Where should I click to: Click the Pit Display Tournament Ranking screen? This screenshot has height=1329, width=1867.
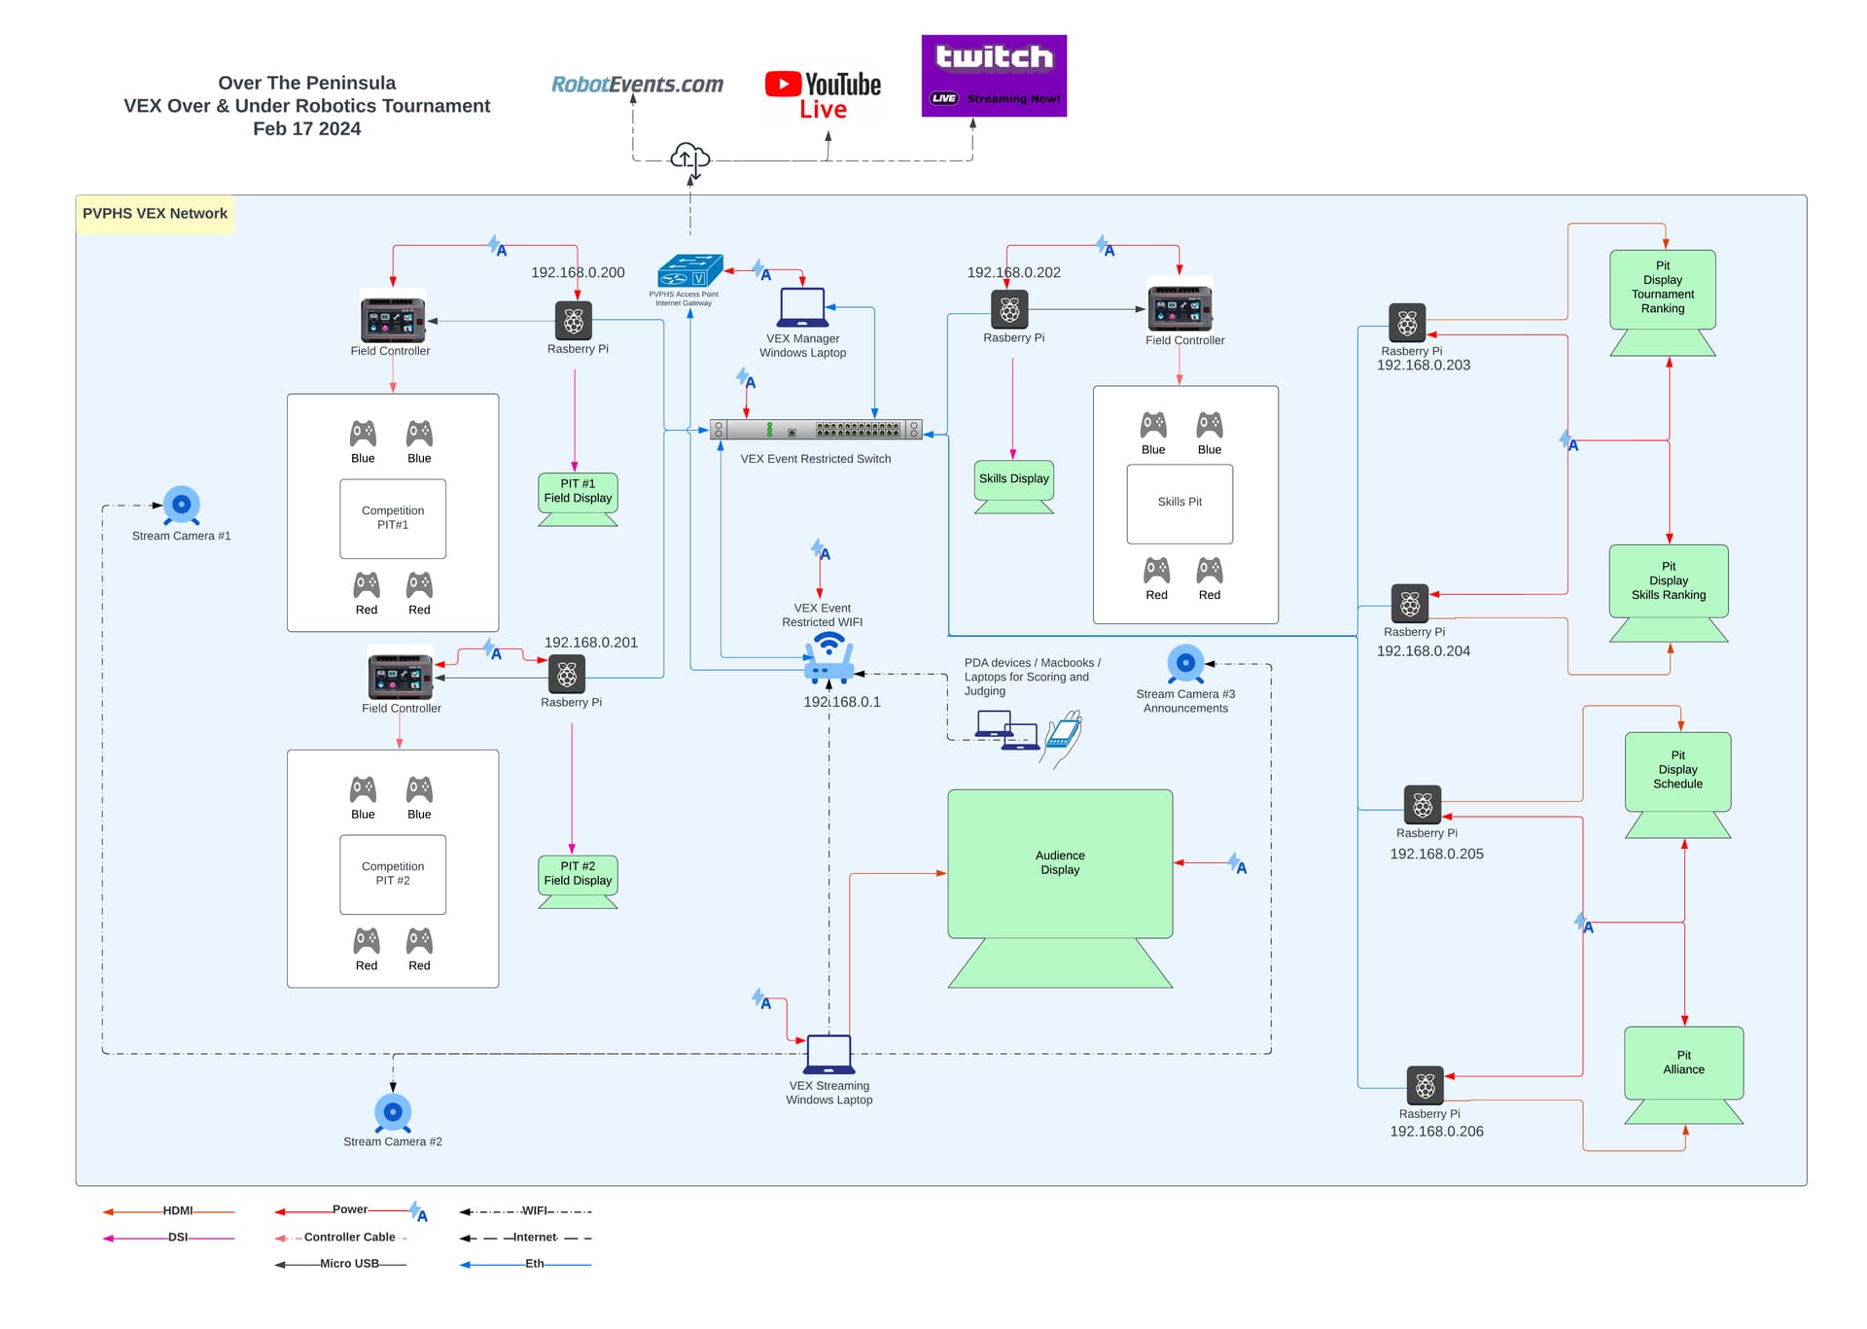[1663, 289]
